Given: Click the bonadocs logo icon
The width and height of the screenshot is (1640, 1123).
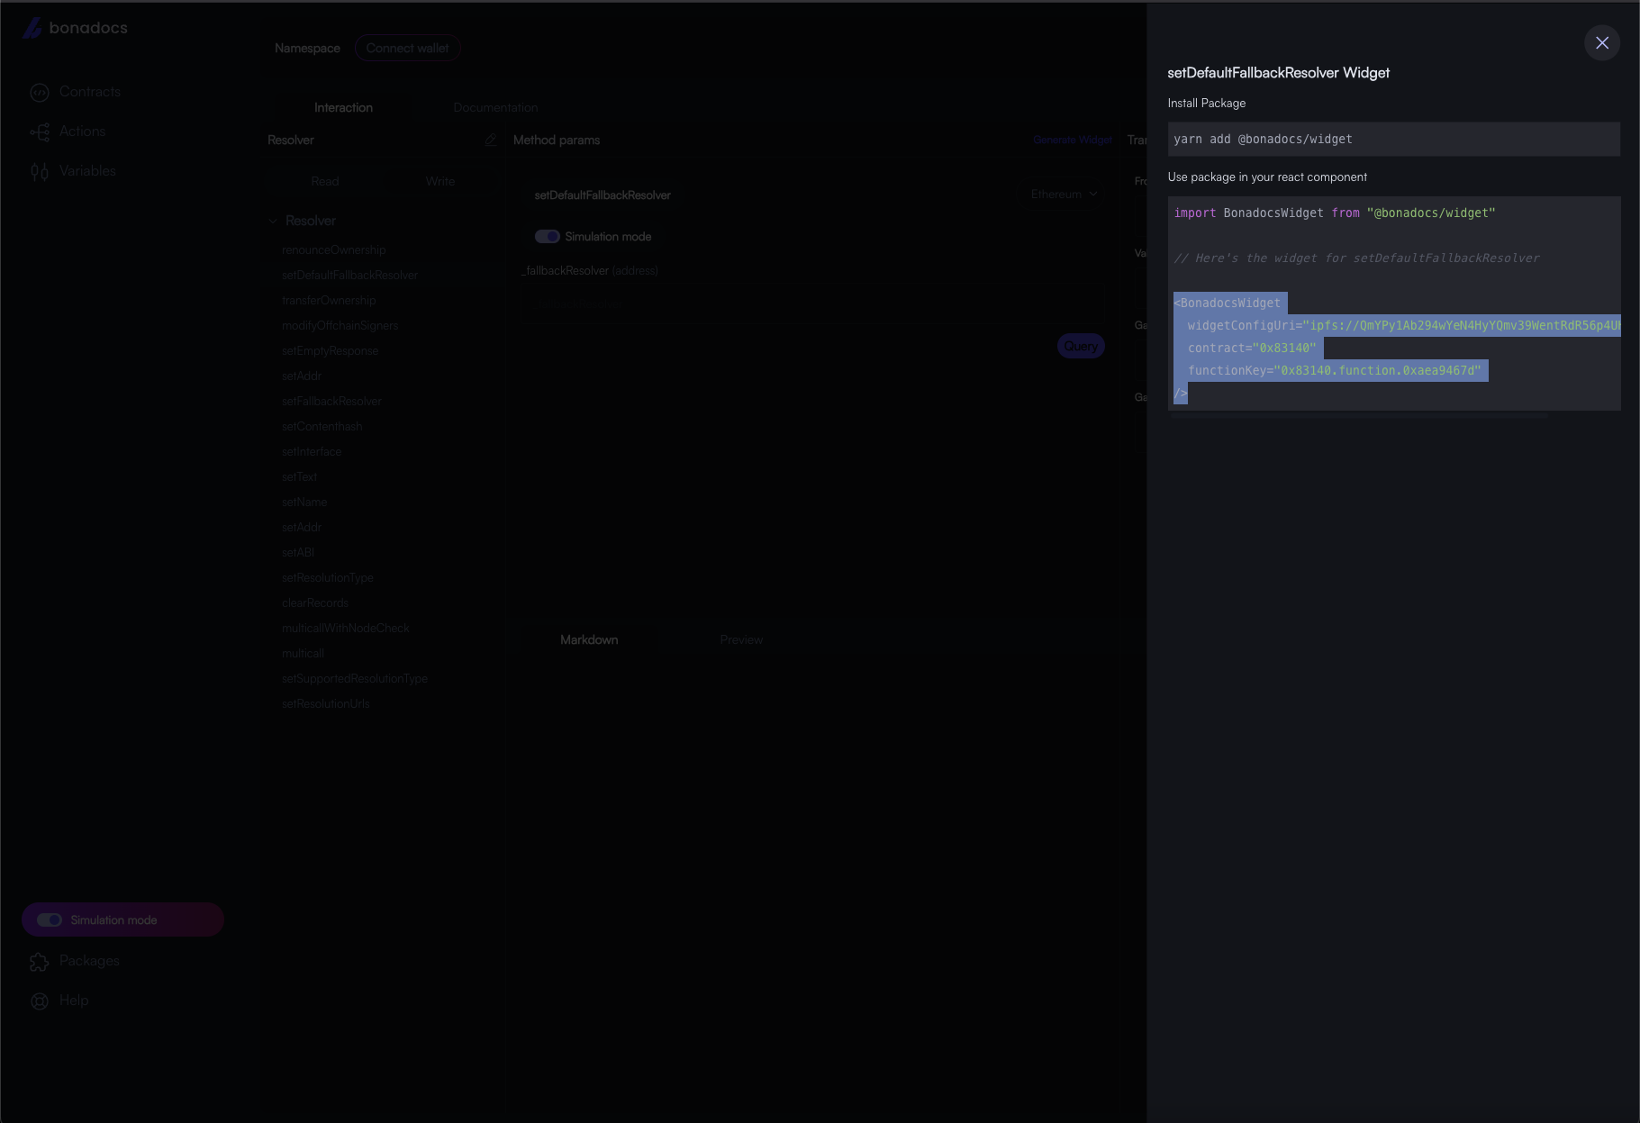Looking at the screenshot, I should (32, 28).
